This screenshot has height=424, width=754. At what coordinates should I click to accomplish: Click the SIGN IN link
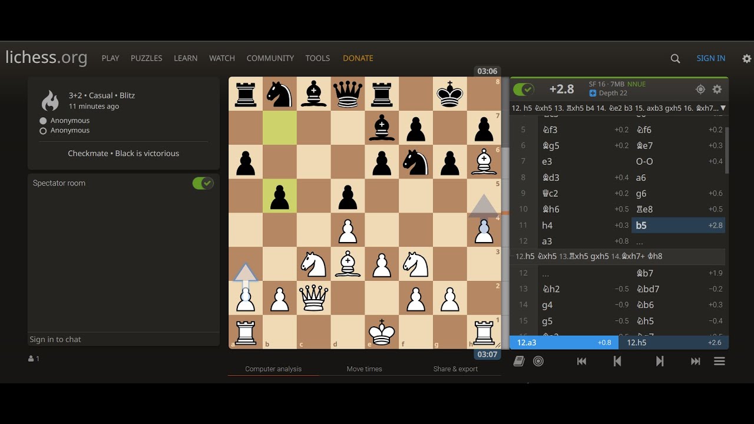pos(711,58)
